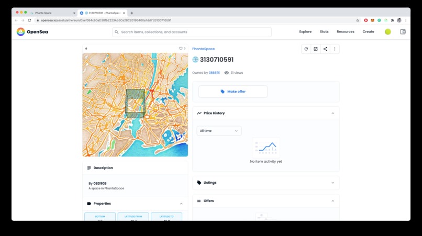Viewport: 422px width, 236px height.
Task: Click the globe icon beside item title
Action: (195, 60)
